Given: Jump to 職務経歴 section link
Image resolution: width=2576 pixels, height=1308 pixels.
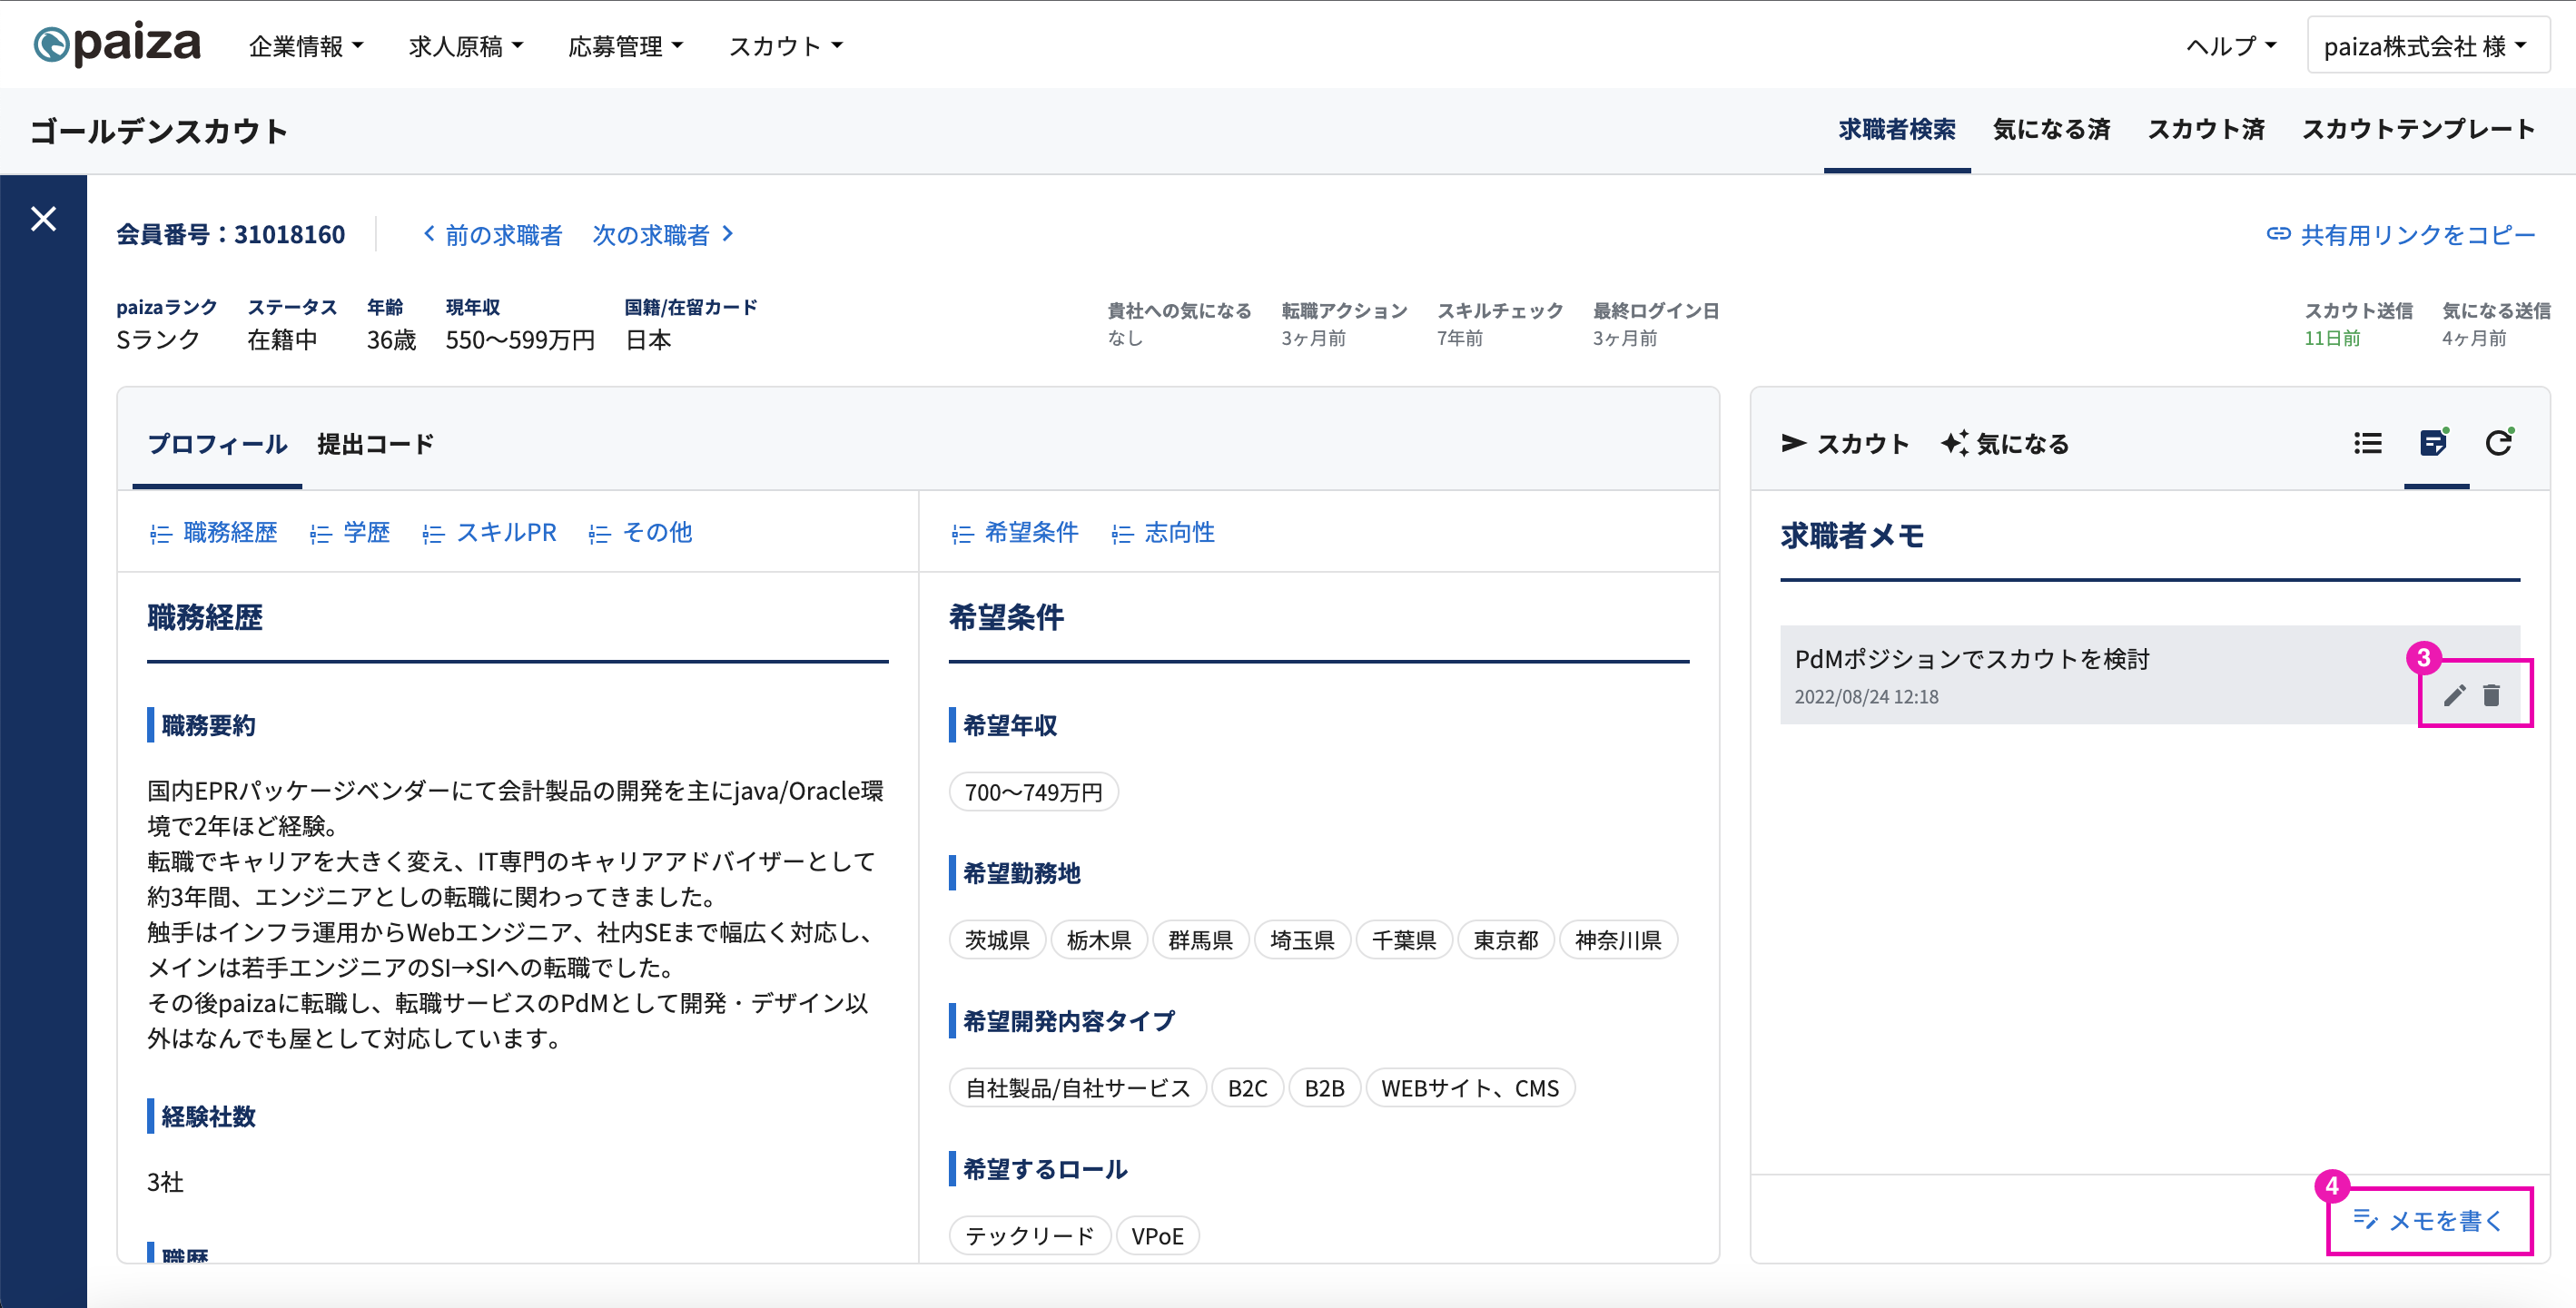Looking at the screenshot, I should (x=214, y=533).
